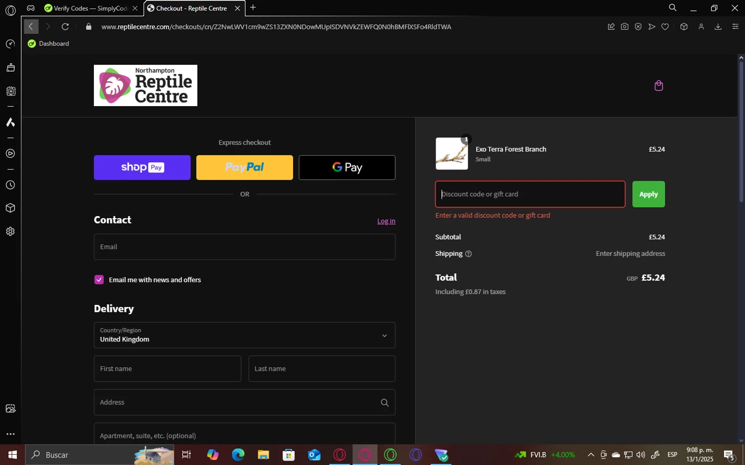Open the notification center in taskbar

(729, 455)
